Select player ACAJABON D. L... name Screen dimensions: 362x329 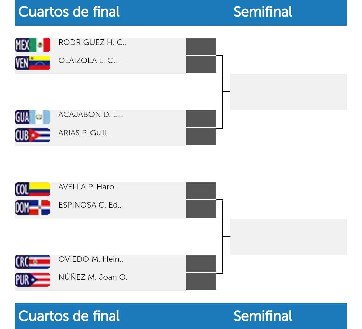pyautogui.click(x=90, y=115)
